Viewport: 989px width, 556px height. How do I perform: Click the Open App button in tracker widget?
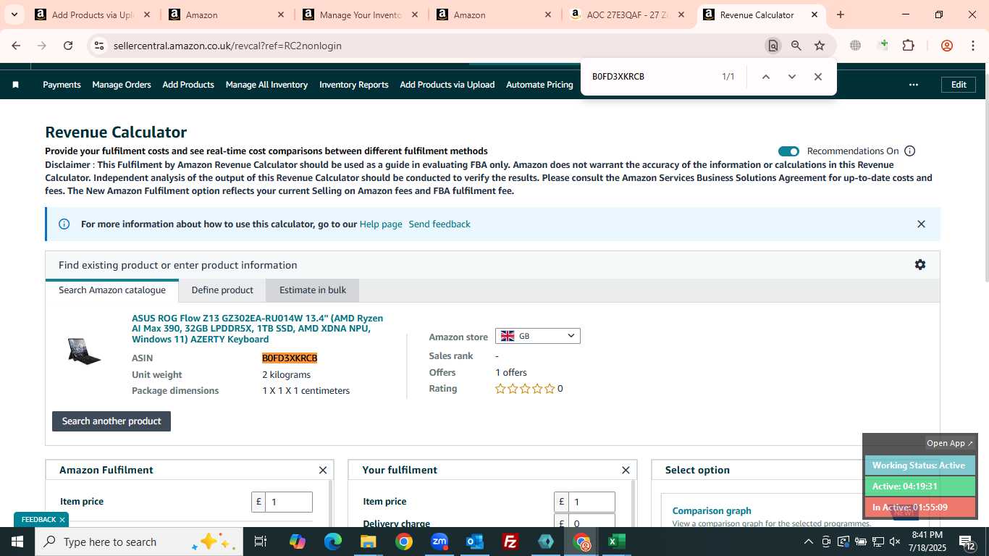(x=950, y=443)
